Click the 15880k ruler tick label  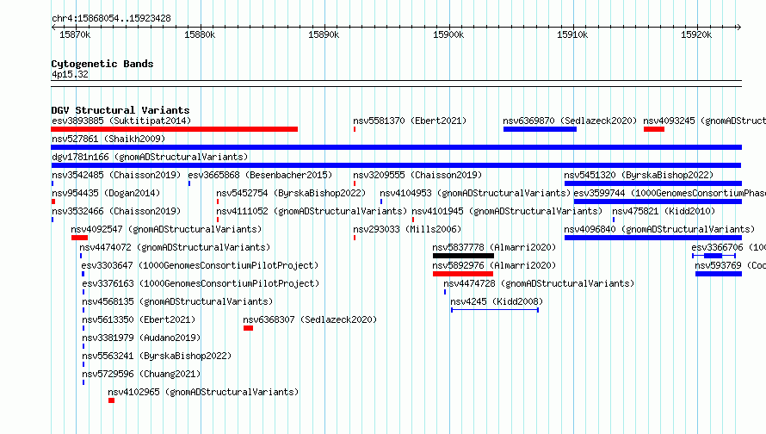point(200,34)
